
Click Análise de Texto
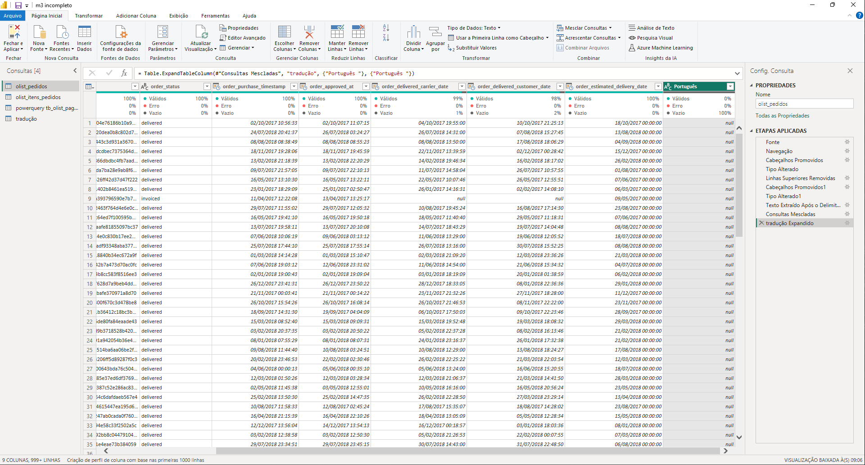coord(652,28)
